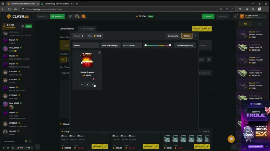Select the Official cases tab
270x151 pixels.
tap(187, 36)
